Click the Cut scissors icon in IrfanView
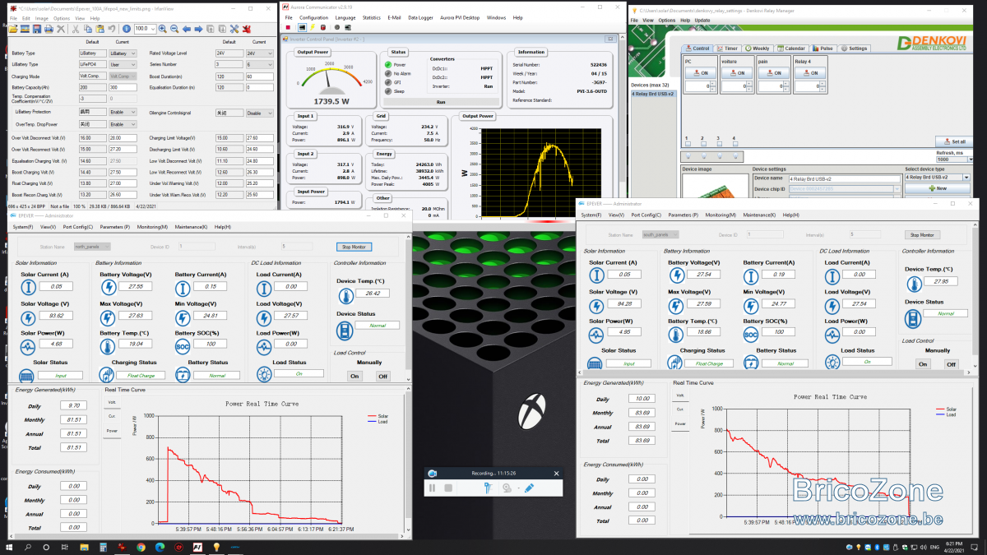The image size is (987, 555). tap(75, 29)
